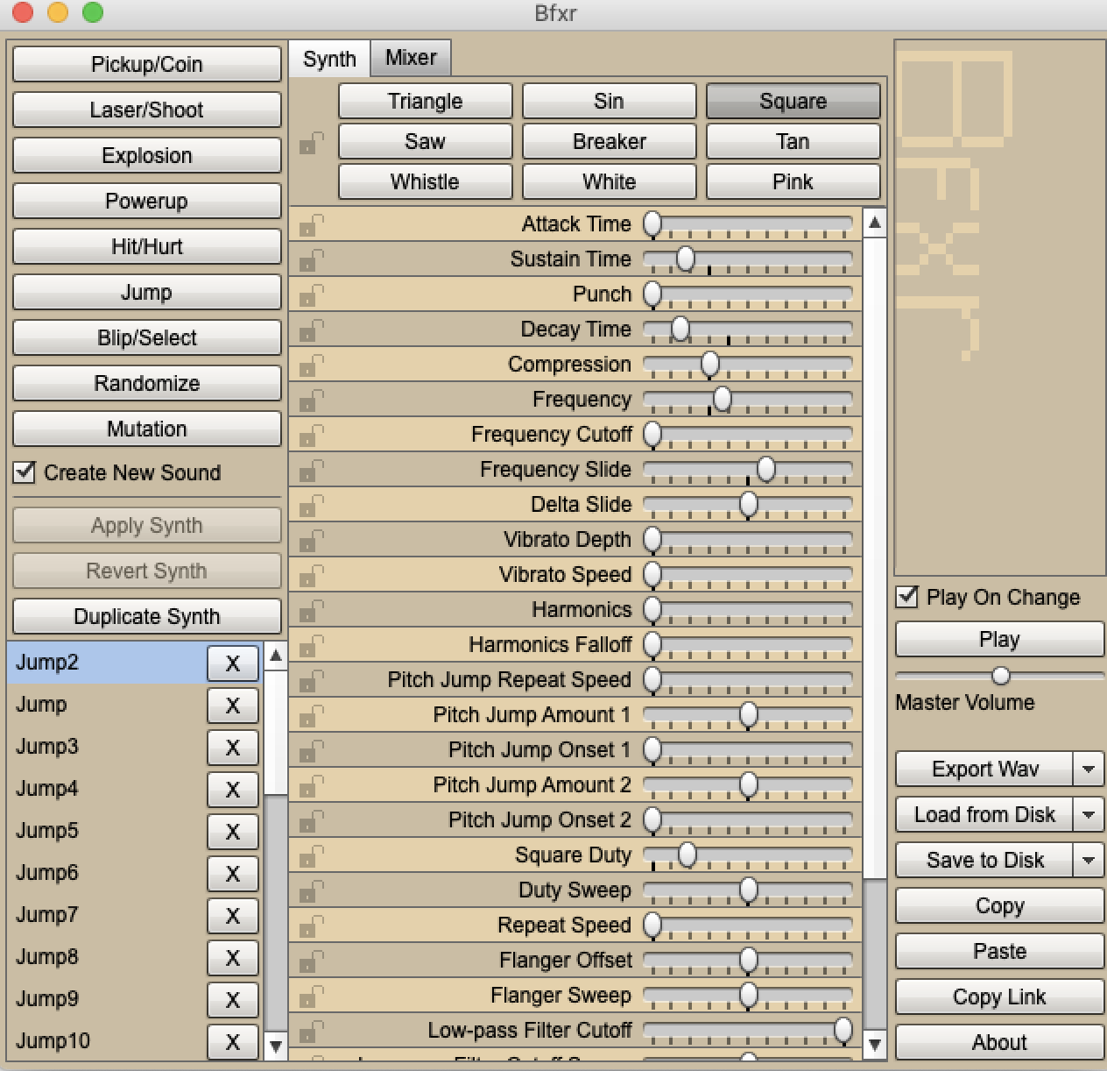The height and width of the screenshot is (1071, 1107).
Task: Click the Randomize button
Action: [x=146, y=383]
